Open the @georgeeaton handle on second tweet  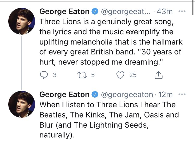(127, 95)
